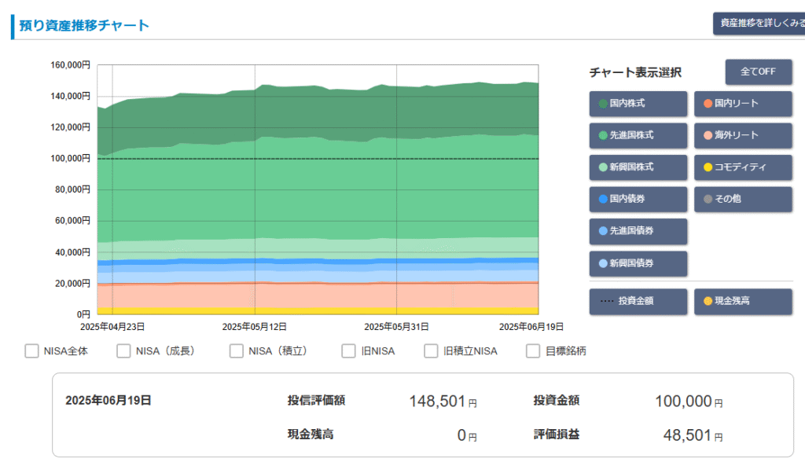Toggle 国内債券 chart series button
The image size is (805, 466).
[x=638, y=199]
